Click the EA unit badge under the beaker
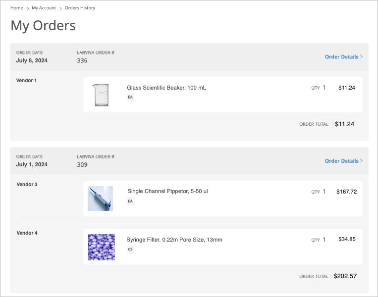Screen dimensions: 378x297 (x=130, y=97)
